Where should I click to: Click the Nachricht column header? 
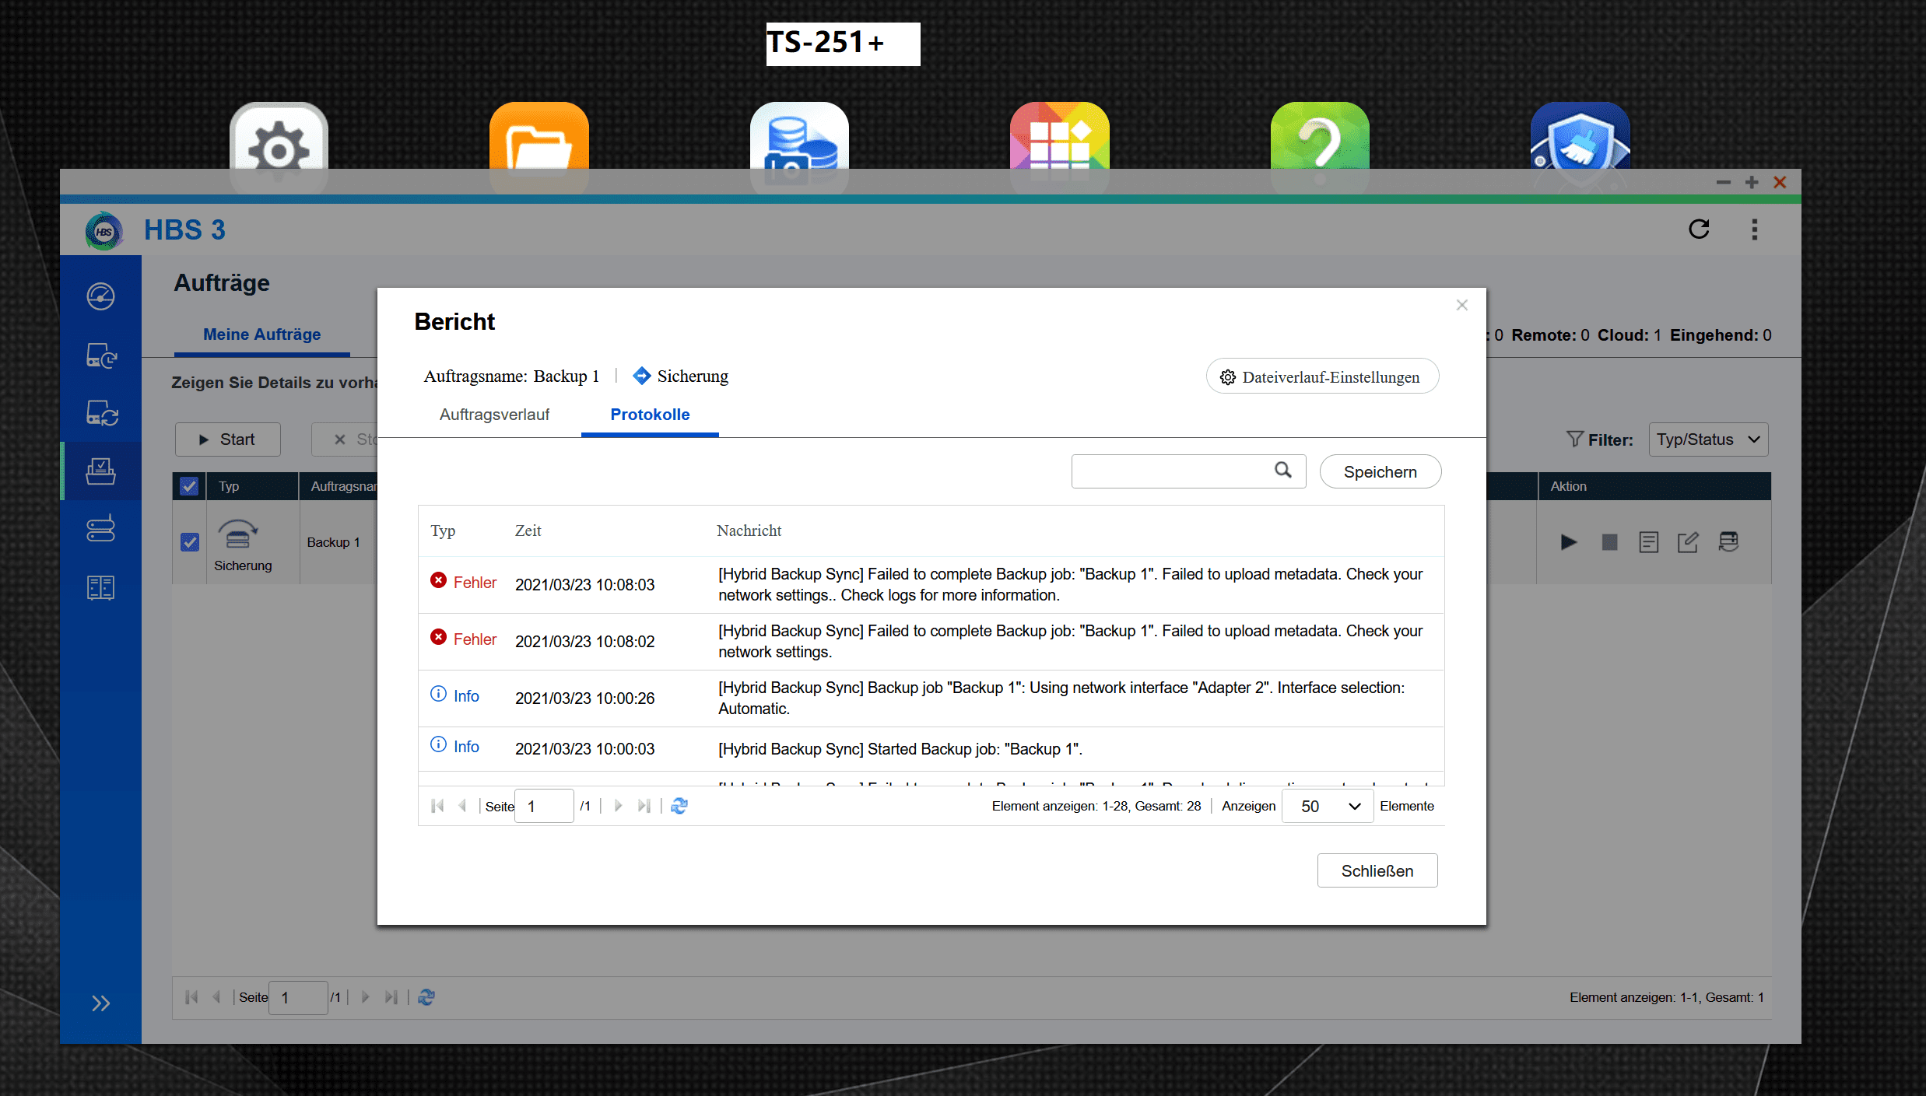749,530
